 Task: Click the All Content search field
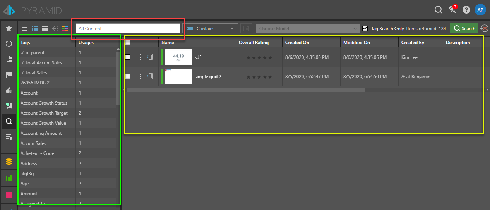(128, 28)
